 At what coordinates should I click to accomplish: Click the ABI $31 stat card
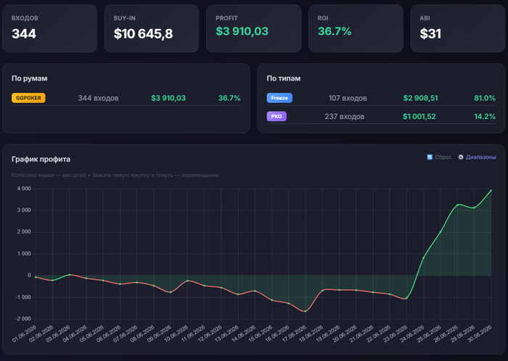coord(457,28)
